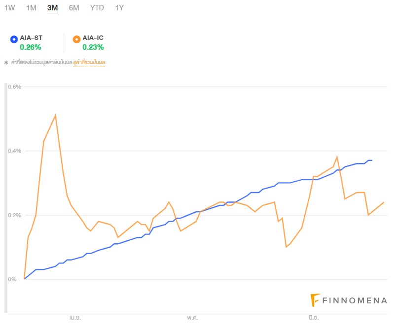Click the Finnomena logo icon

(x=315, y=300)
